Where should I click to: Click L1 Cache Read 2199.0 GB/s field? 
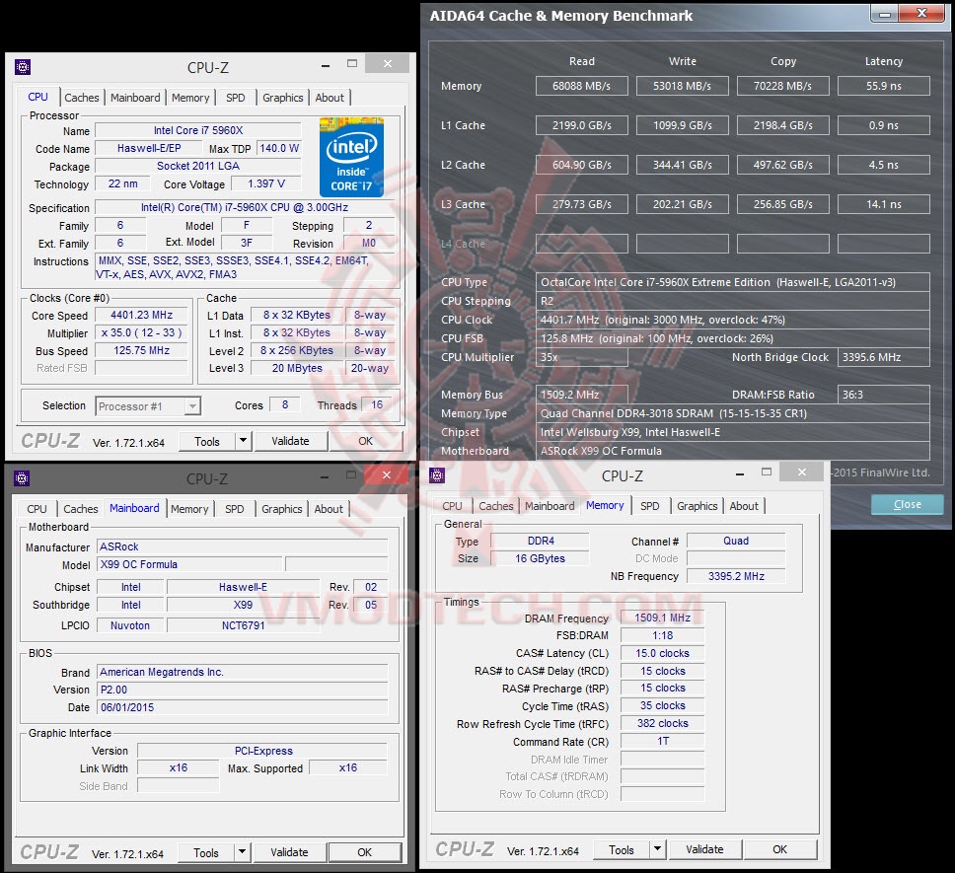coord(582,125)
